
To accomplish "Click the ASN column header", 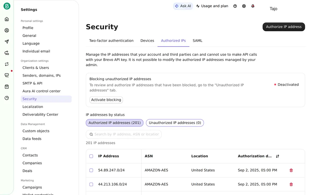I will coord(149,156).
